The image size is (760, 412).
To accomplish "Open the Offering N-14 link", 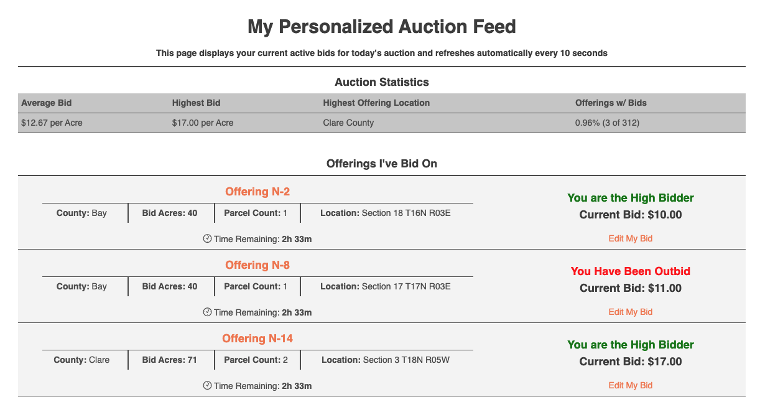I will pyautogui.click(x=257, y=339).
